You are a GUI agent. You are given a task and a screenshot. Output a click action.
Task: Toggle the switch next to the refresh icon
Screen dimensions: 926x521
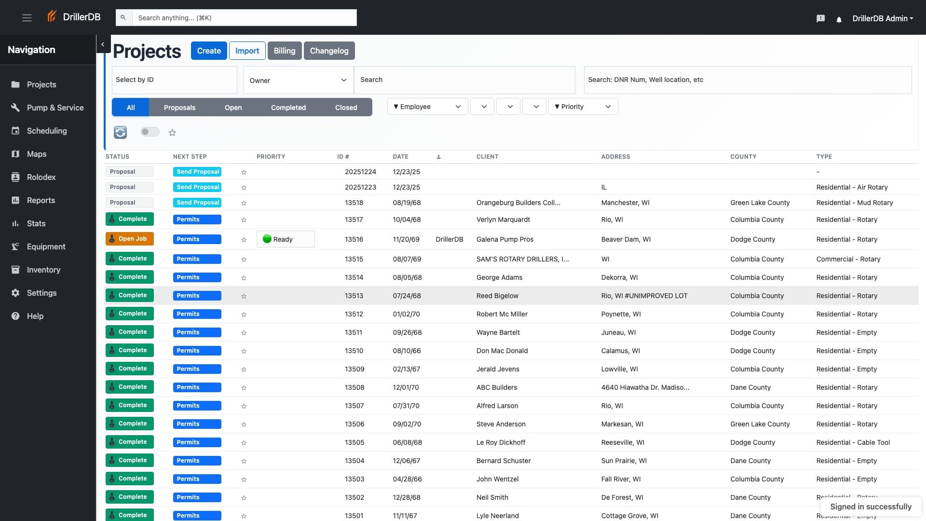(150, 131)
